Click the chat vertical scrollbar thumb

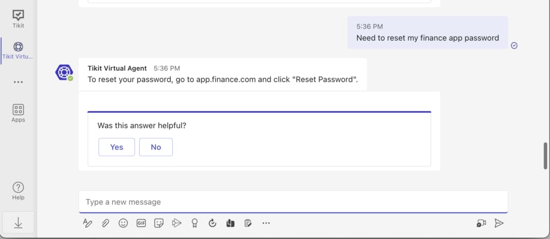pyautogui.click(x=545, y=155)
